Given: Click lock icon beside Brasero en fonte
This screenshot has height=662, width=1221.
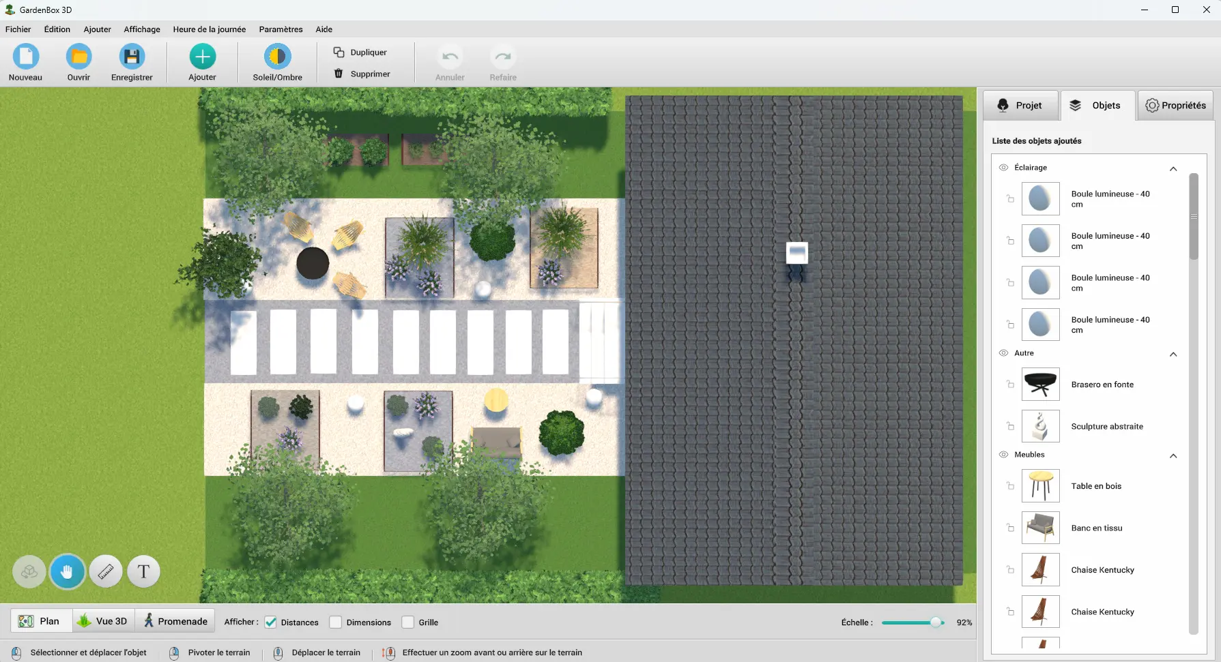Looking at the screenshot, I should coord(1010,385).
